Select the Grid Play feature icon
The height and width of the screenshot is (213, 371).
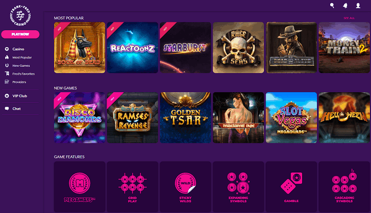click(132, 183)
